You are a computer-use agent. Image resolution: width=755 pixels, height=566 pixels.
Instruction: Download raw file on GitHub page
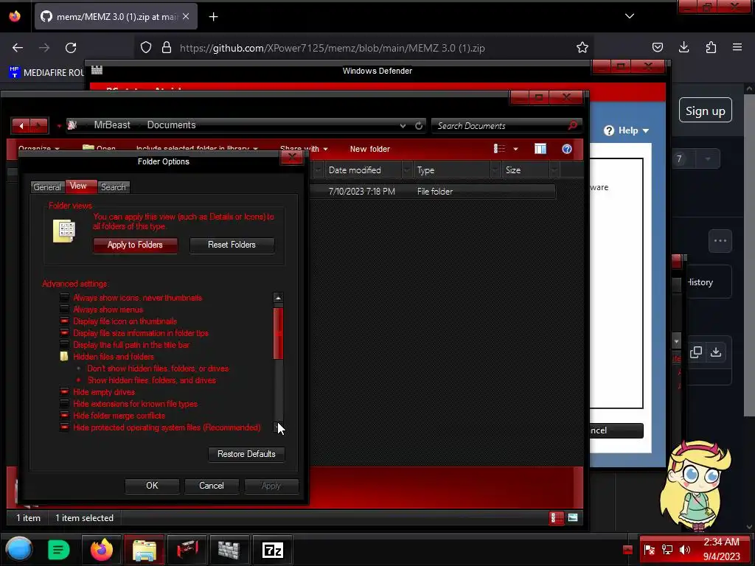tap(715, 352)
